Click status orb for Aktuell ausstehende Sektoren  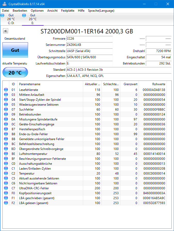[6, 178]
